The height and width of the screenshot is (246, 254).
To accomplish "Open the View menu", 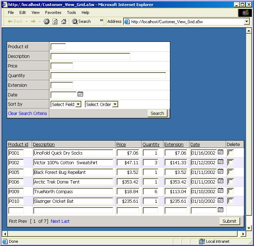I will pyautogui.click(x=35, y=12).
